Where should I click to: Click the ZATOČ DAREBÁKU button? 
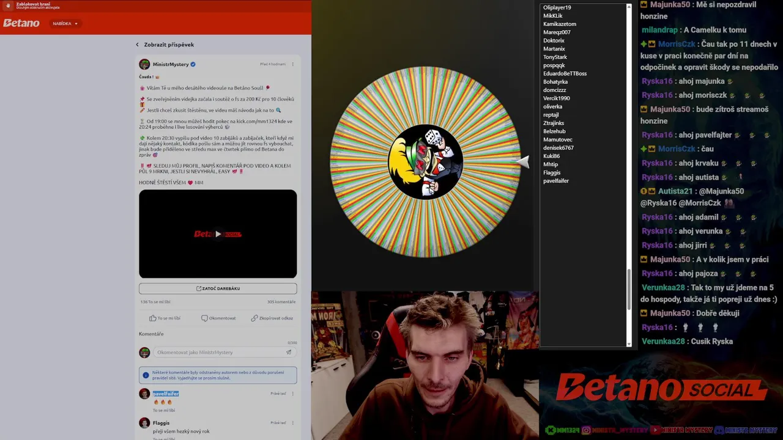coord(218,288)
